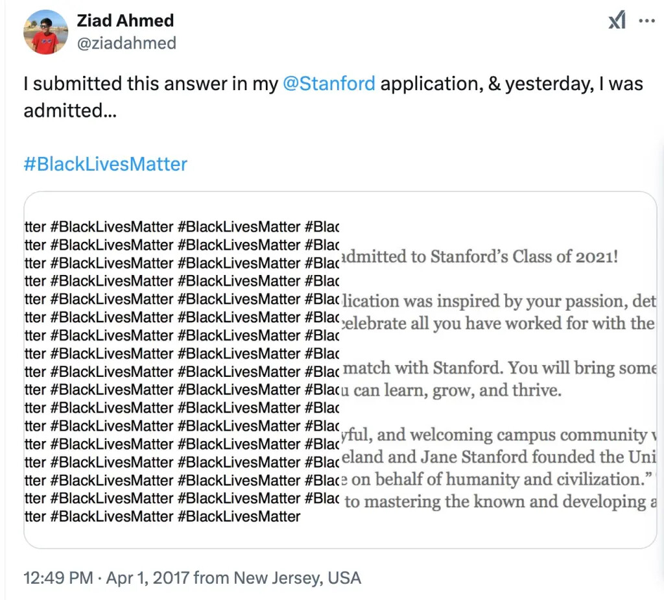
Task: Click "can learn, grow, and thrive." line
Action: tap(451, 390)
